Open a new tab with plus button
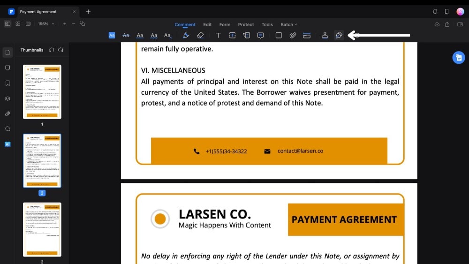Screen dimensions: 469x264 pos(88,12)
